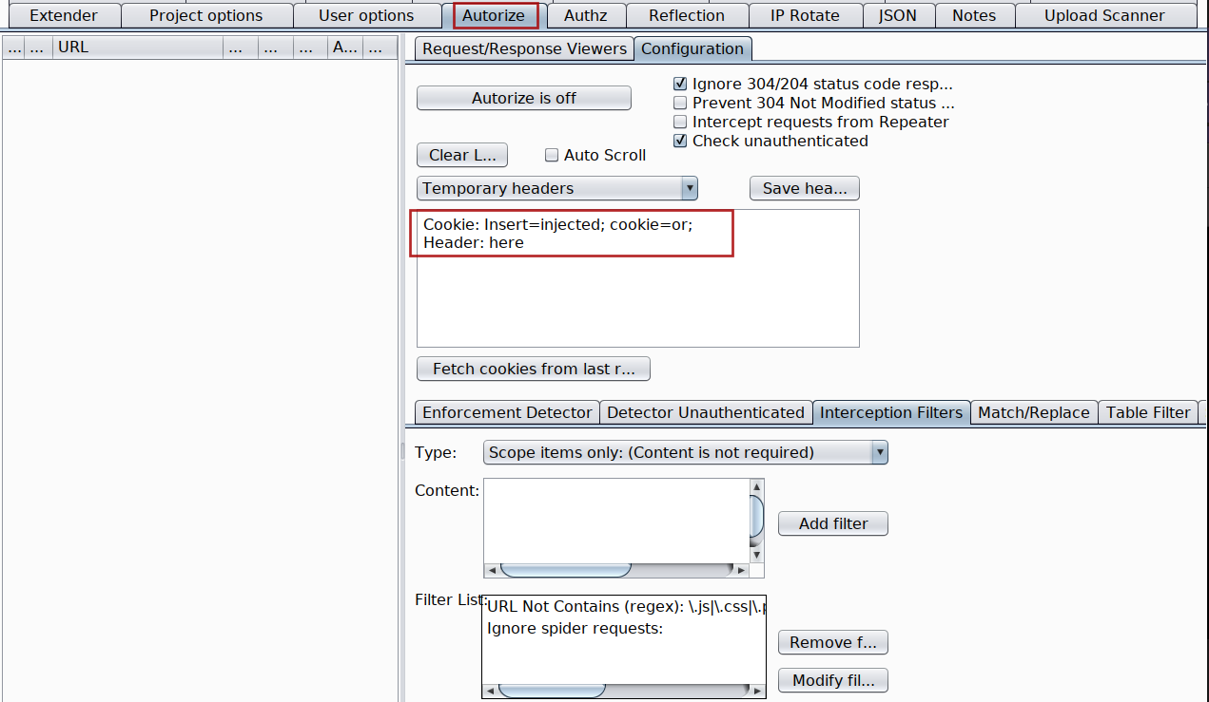Open the Table Filter tab

(x=1148, y=412)
